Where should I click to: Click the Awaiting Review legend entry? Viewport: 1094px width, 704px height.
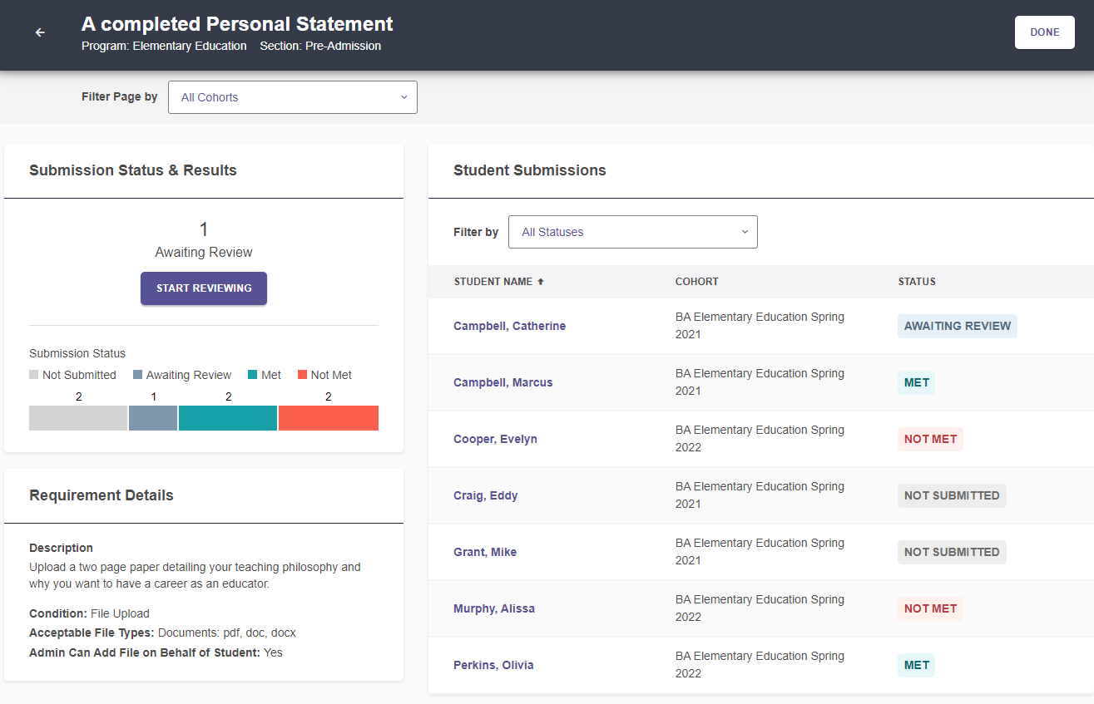pyautogui.click(x=182, y=375)
